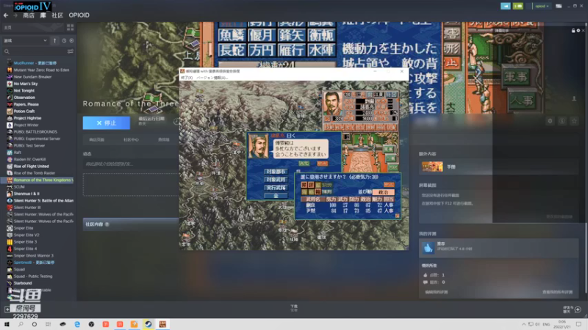Select target city option in game menu
588x330 pixels.
coord(276,172)
